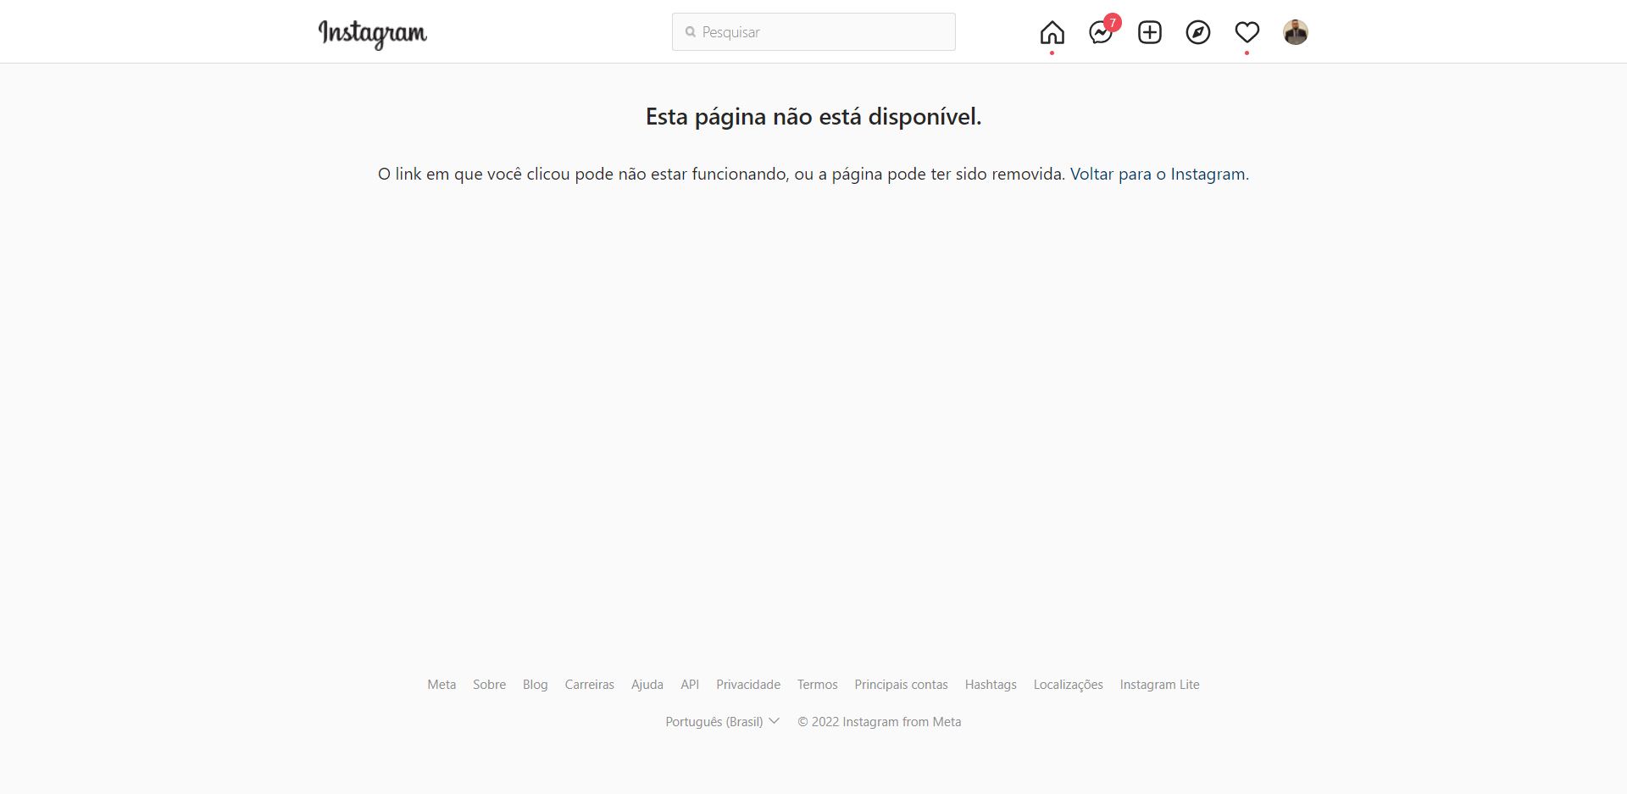Open the profile avatar menu
This screenshot has height=794, width=1627.
[1295, 32]
